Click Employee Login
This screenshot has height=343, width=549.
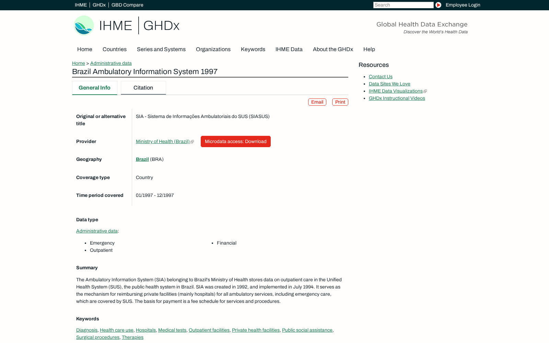pos(463,5)
